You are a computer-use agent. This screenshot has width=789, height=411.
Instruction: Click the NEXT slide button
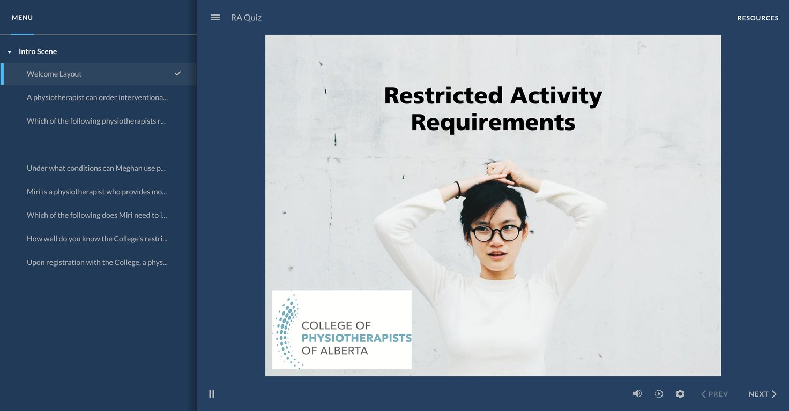762,394
